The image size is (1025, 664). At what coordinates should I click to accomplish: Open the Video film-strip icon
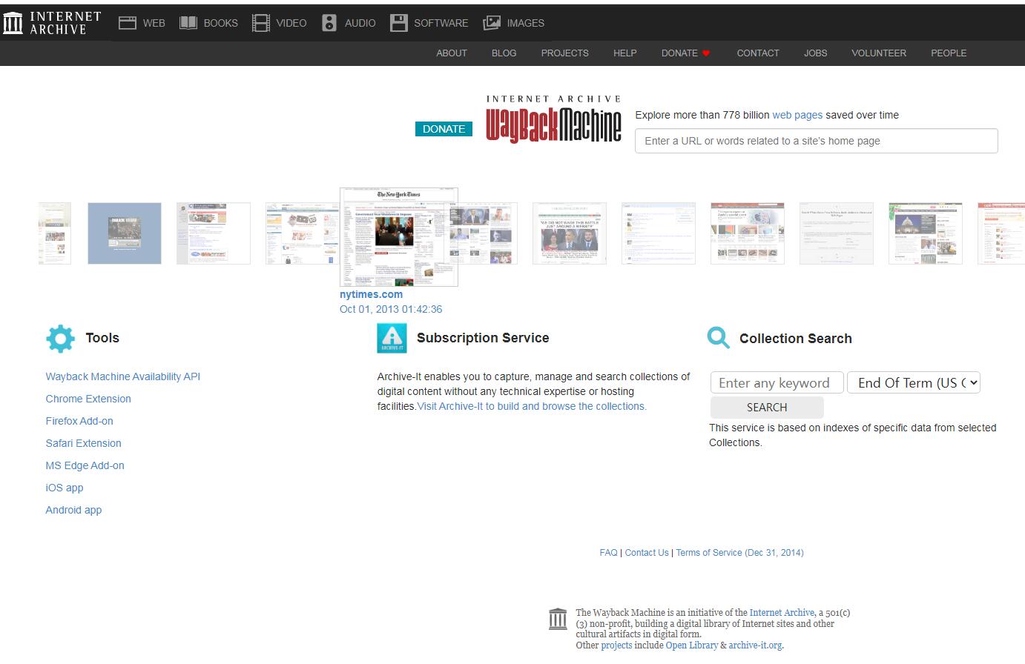pos(261,23)
